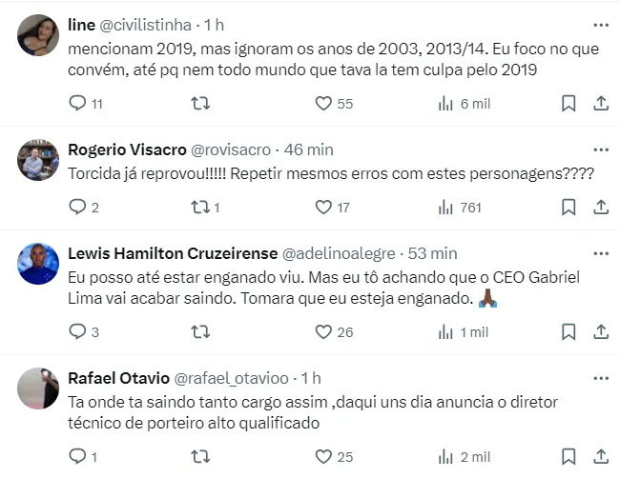Reply to line's tweet about 2019
Image resolution: width=620 pixels, height=478 pixels.
click(78, 104)
